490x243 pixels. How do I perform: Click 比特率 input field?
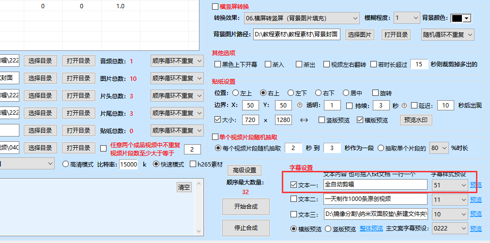click(x=129, y=164)
